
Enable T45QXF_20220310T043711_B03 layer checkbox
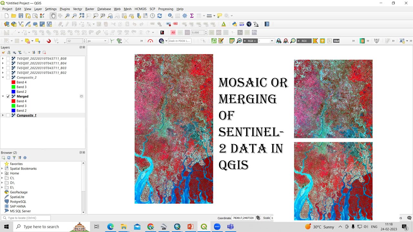(8, 68)
